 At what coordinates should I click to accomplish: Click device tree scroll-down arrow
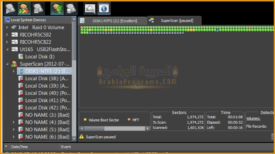74,139
